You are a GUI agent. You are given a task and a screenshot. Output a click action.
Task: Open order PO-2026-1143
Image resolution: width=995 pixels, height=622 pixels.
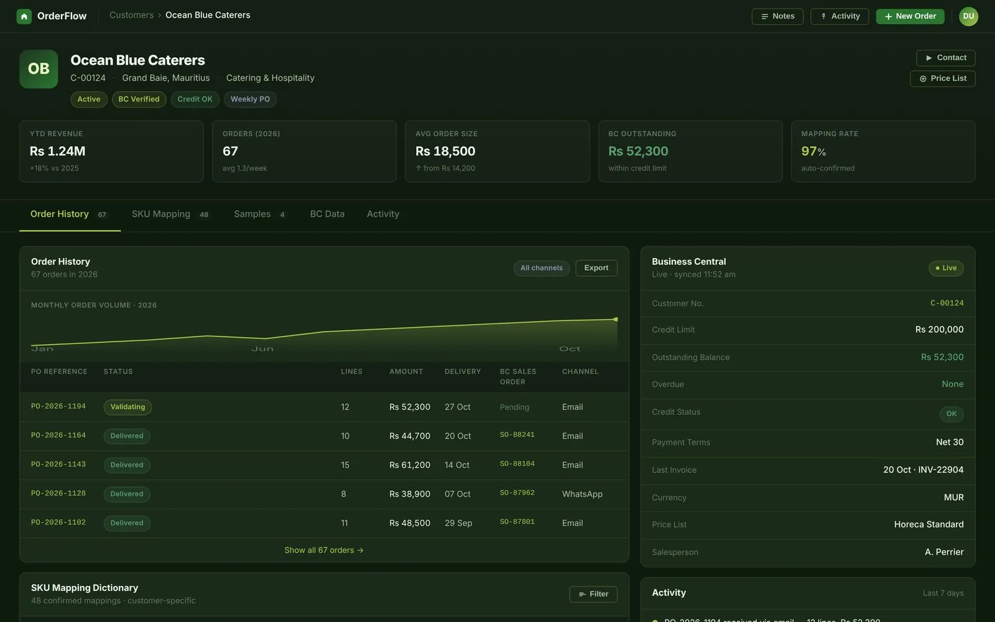click(58, 465)
